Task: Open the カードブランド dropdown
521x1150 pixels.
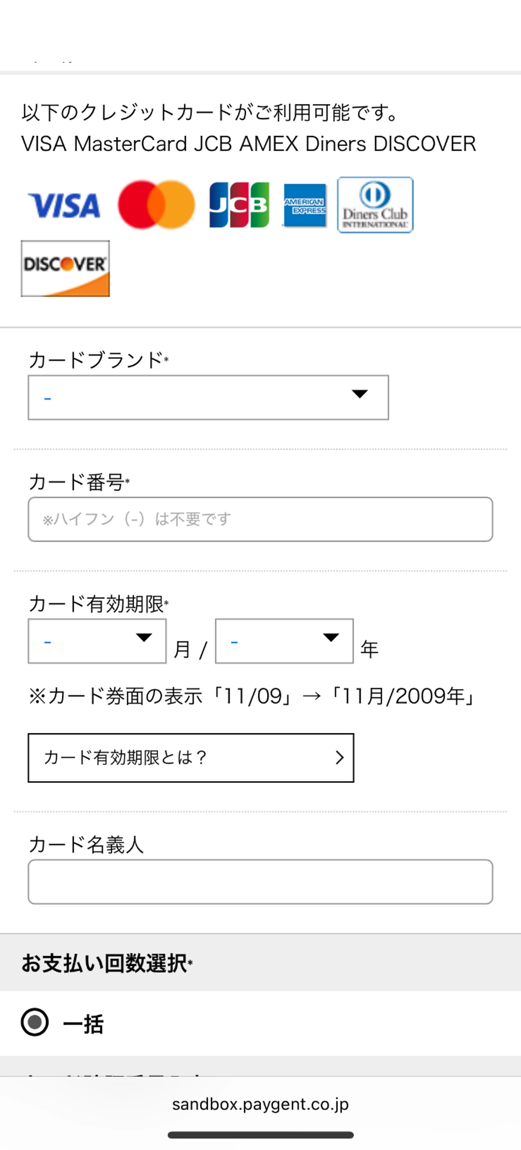Action: (208, 398)
